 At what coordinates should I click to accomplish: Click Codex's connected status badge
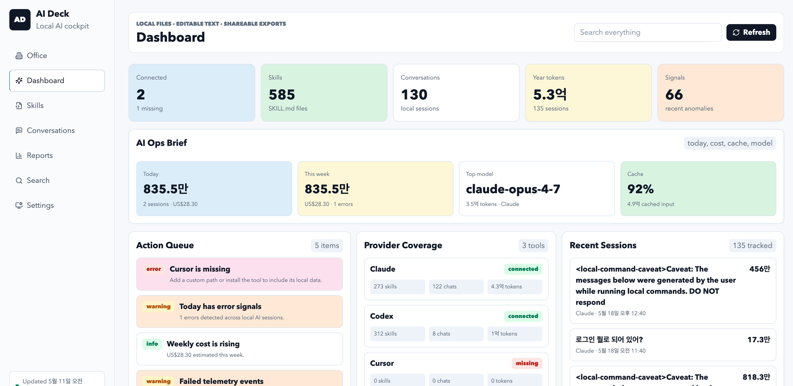523,316
